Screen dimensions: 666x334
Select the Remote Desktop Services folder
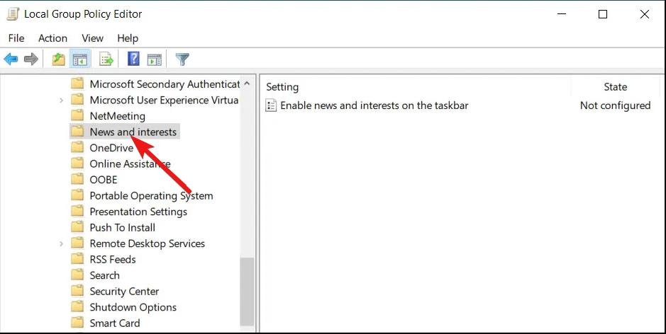pyautogui.click(x=148, y=243)
